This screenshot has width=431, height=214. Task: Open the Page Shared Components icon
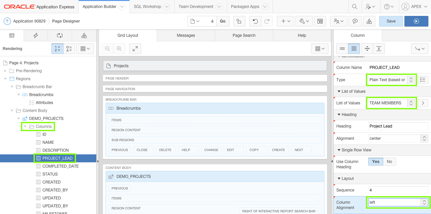pos(84,35)
